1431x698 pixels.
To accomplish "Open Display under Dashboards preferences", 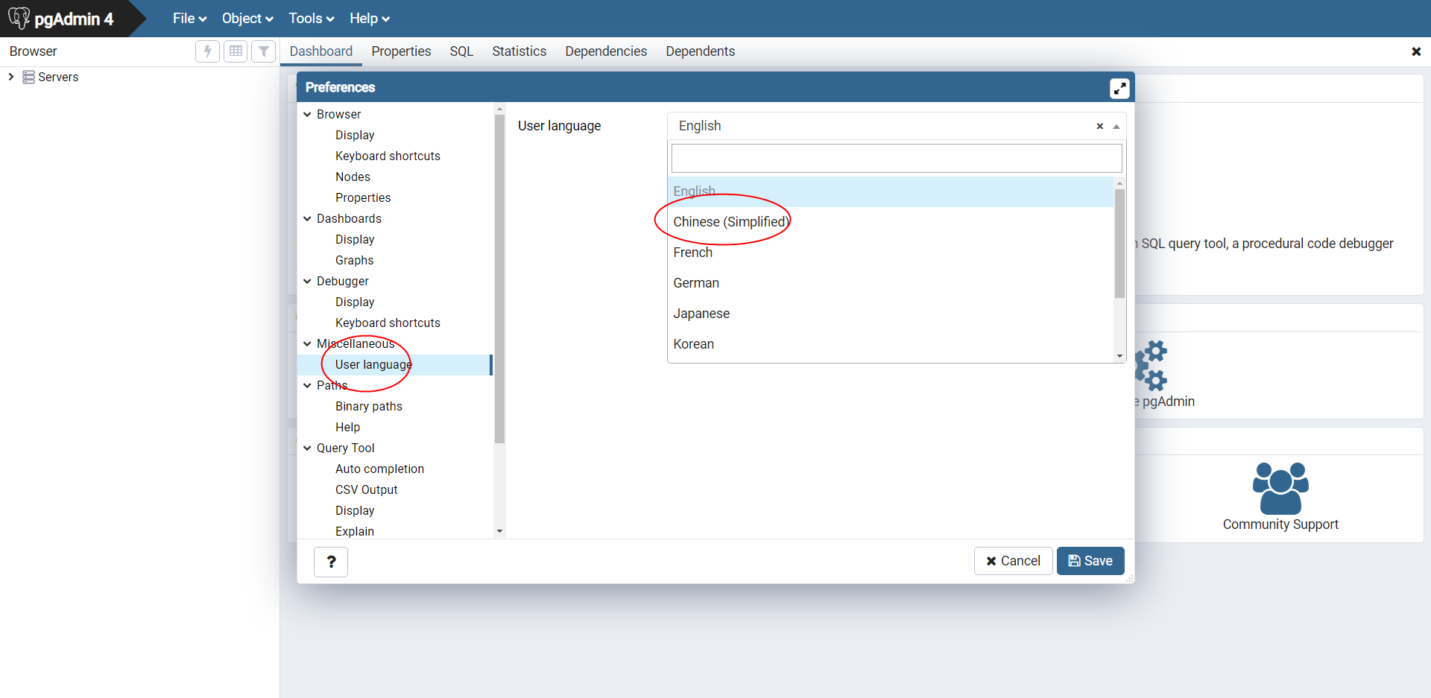I will (355, 239).
